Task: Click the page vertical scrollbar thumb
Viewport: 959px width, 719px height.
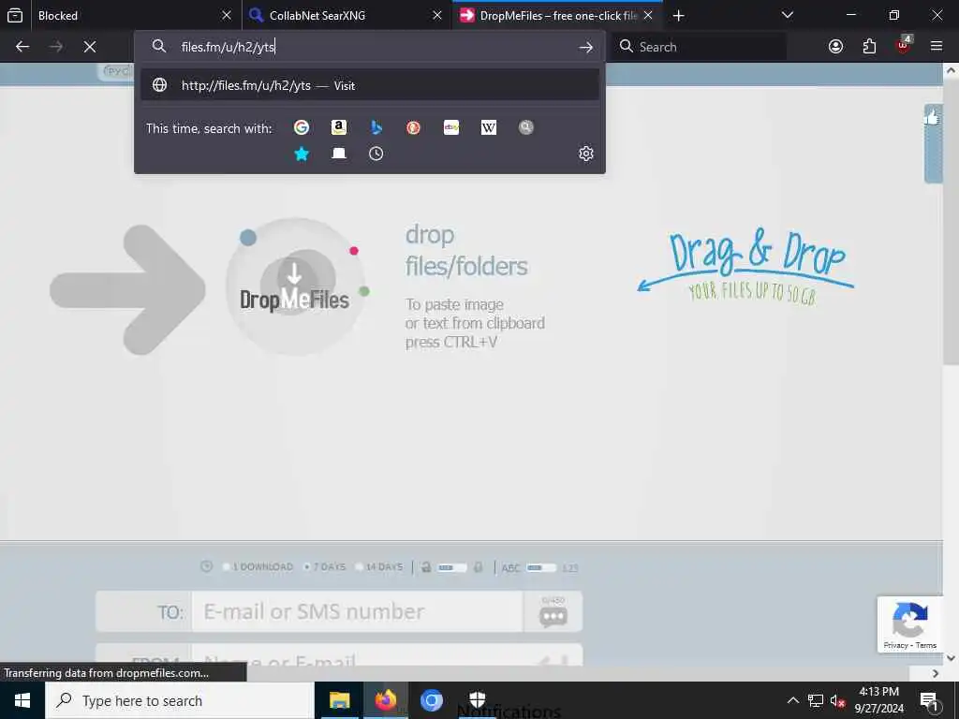Action: tap(951, 221)
